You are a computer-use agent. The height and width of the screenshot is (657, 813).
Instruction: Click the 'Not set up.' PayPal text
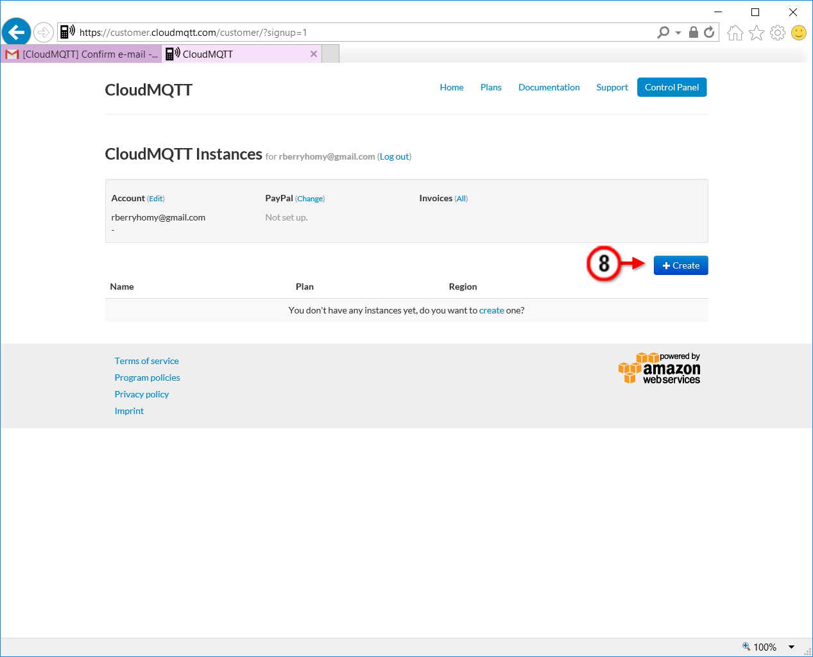point(286,217)
